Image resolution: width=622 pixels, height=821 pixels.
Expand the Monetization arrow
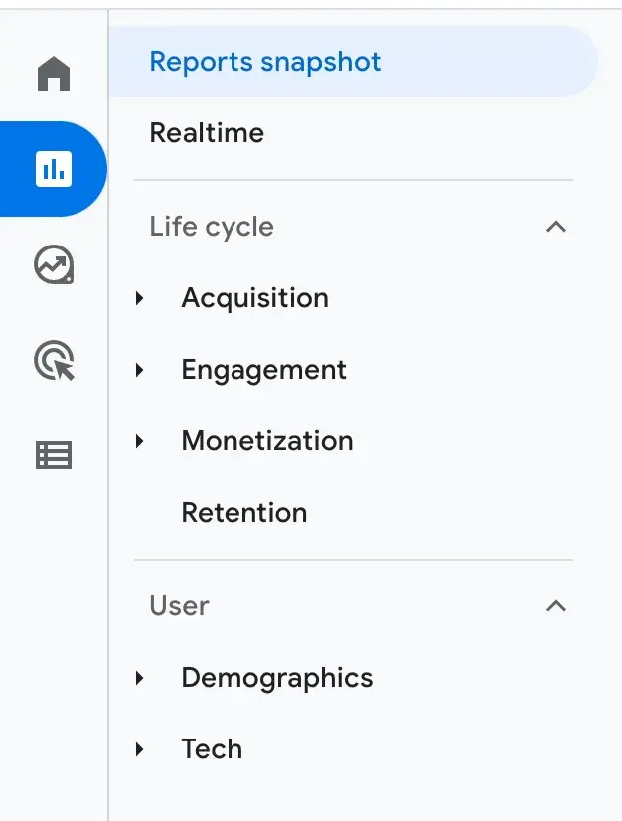coord(139,441)
